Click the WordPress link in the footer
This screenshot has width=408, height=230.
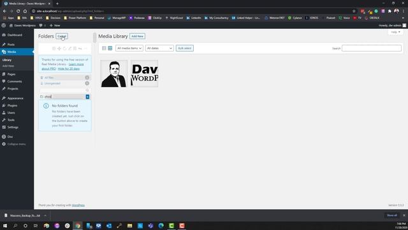pos(78,205)
